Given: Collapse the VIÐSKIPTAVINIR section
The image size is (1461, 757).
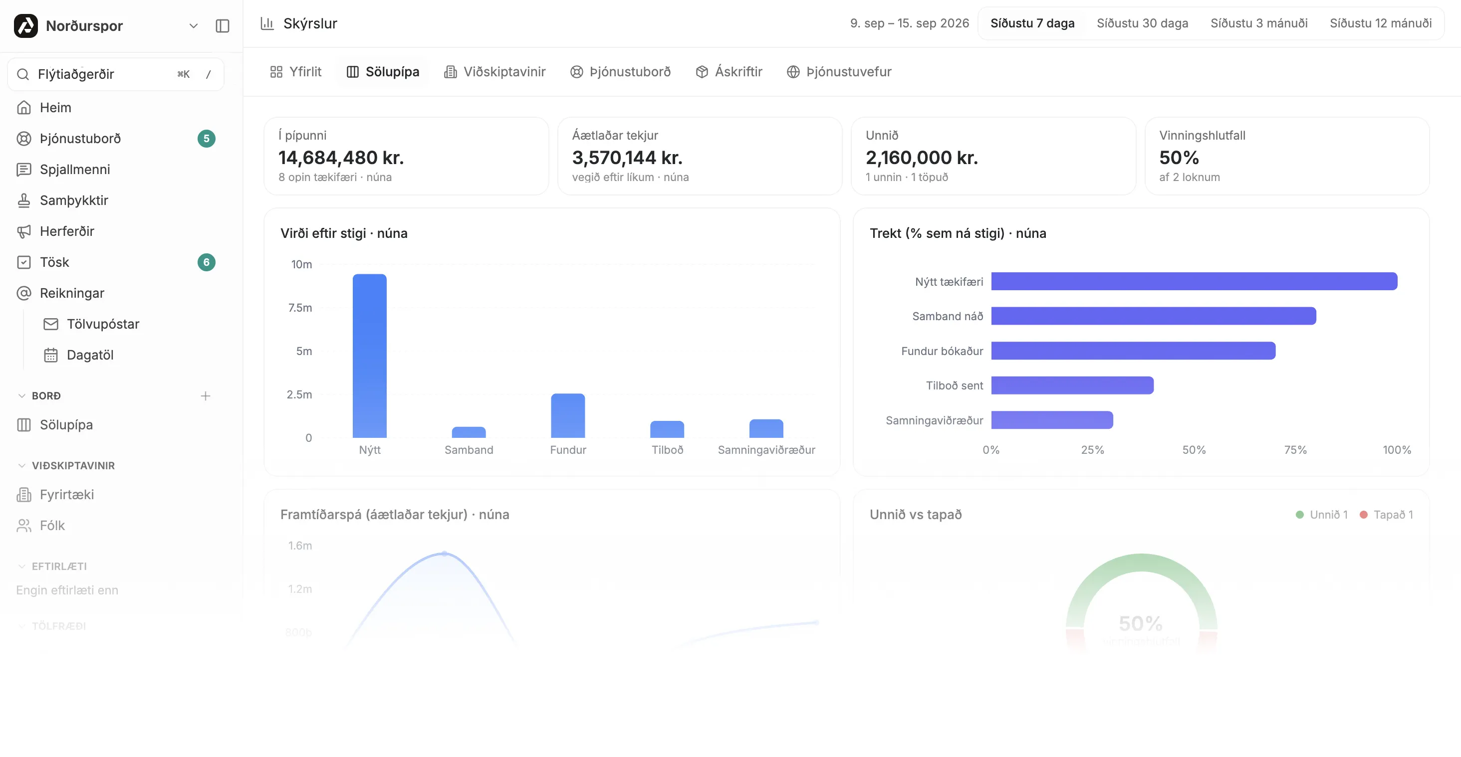Looking at the screenshot, I should (66, 465).
